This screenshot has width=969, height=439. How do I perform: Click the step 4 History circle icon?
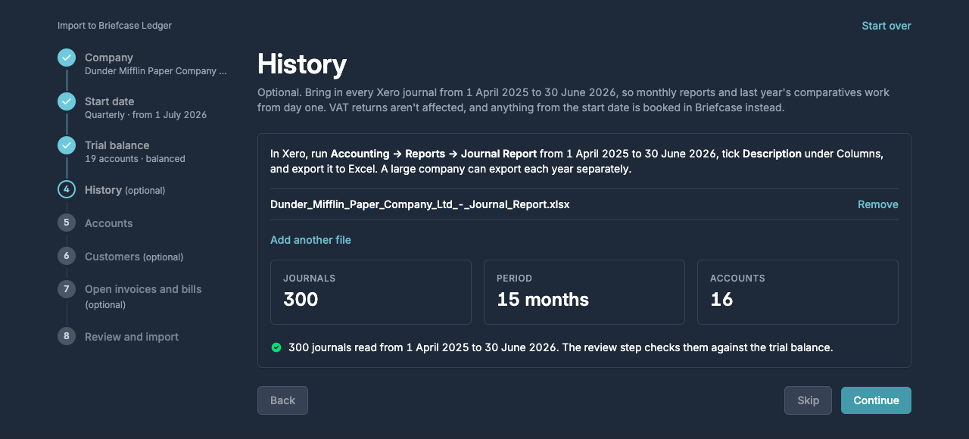67,189
